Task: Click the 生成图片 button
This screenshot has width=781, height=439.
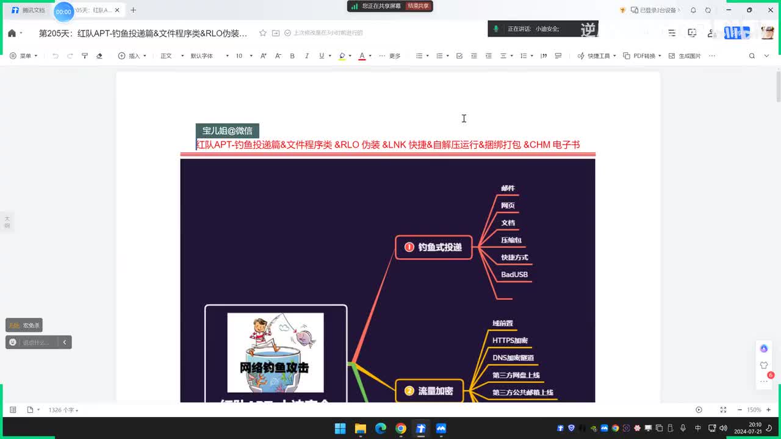Action: 685,55
